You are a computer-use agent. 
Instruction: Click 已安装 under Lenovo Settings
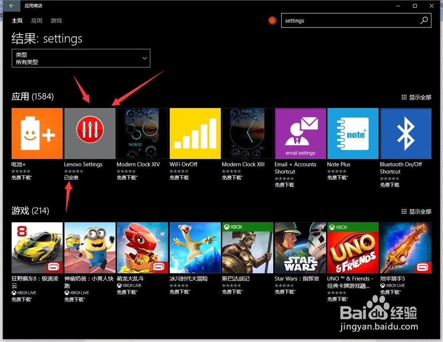pyautogui.click(x=71, y=177)
